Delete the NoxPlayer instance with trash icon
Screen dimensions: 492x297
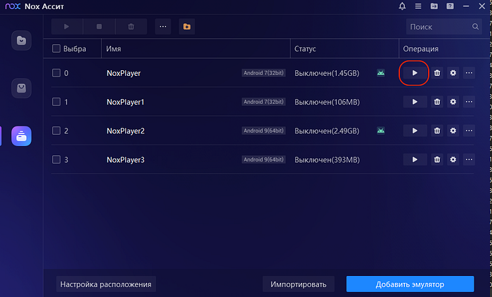click(437, 73)
